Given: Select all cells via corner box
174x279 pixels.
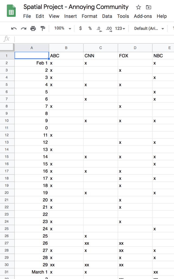Looking at the screenshot, I should pos(7,47).
